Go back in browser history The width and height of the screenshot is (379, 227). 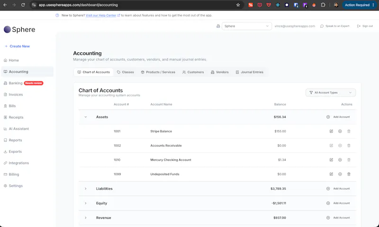tap(5, 5)
